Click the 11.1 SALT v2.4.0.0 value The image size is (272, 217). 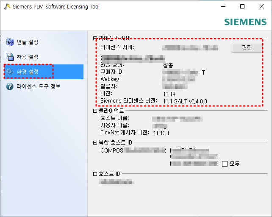point(185,101)
